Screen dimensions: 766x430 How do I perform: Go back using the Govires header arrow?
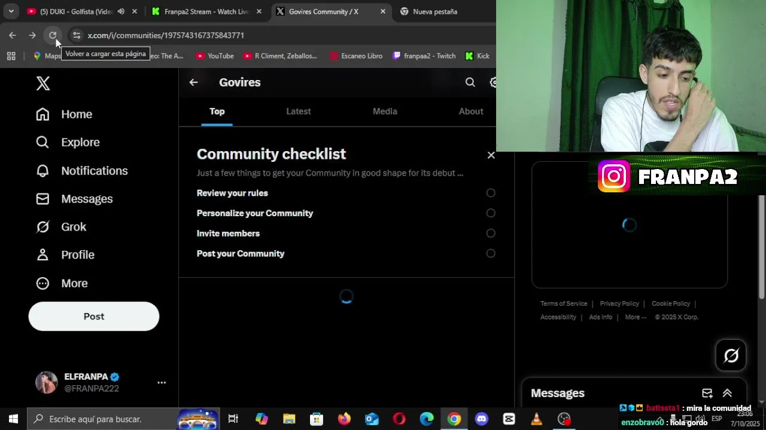pyautogui.click(x=193, y=82)
